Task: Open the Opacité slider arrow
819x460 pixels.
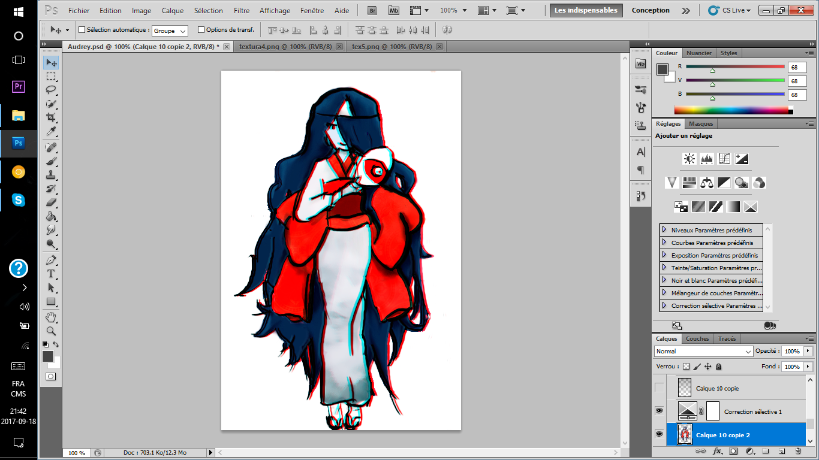Action: [x=808, y=351]
